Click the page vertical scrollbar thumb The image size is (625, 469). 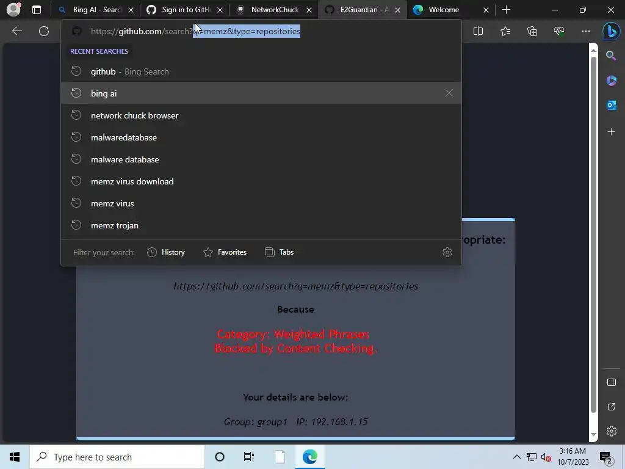click(x=593, y=234)
